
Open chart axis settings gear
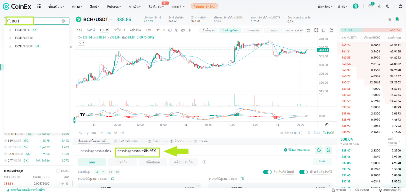pos(327,125)
